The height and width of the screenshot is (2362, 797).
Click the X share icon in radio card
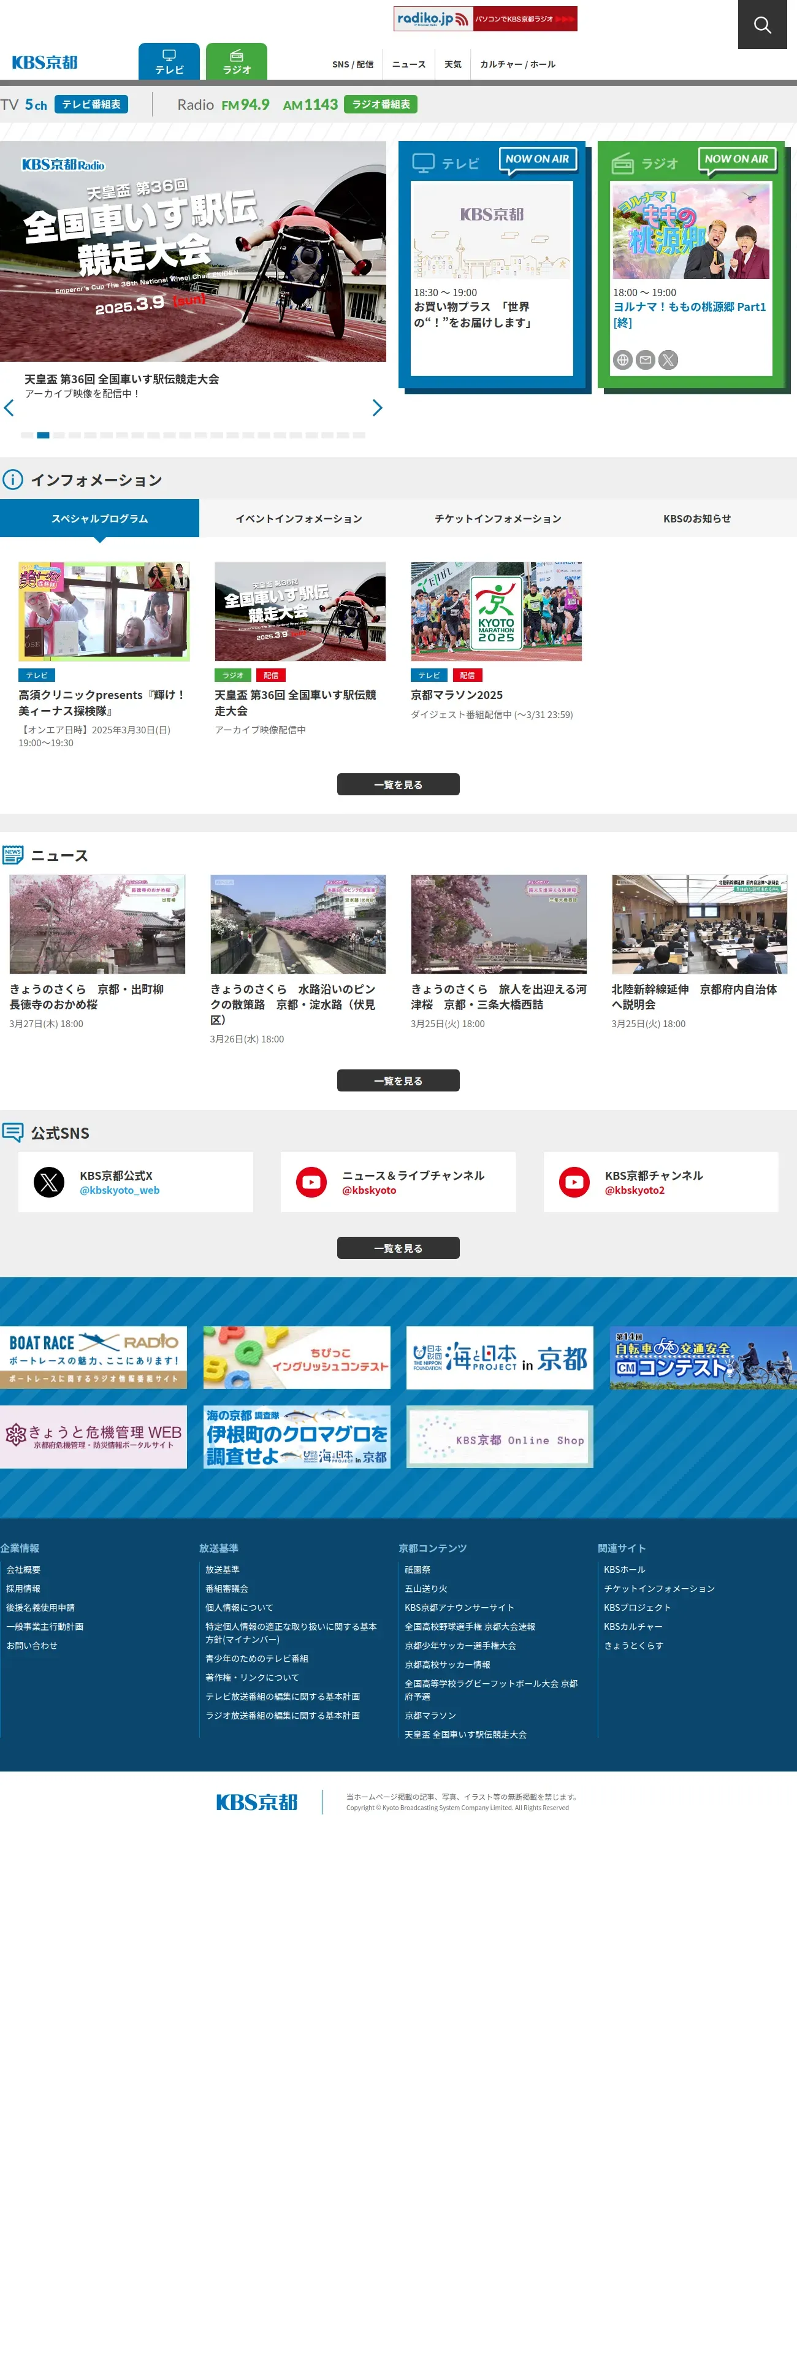669,361
